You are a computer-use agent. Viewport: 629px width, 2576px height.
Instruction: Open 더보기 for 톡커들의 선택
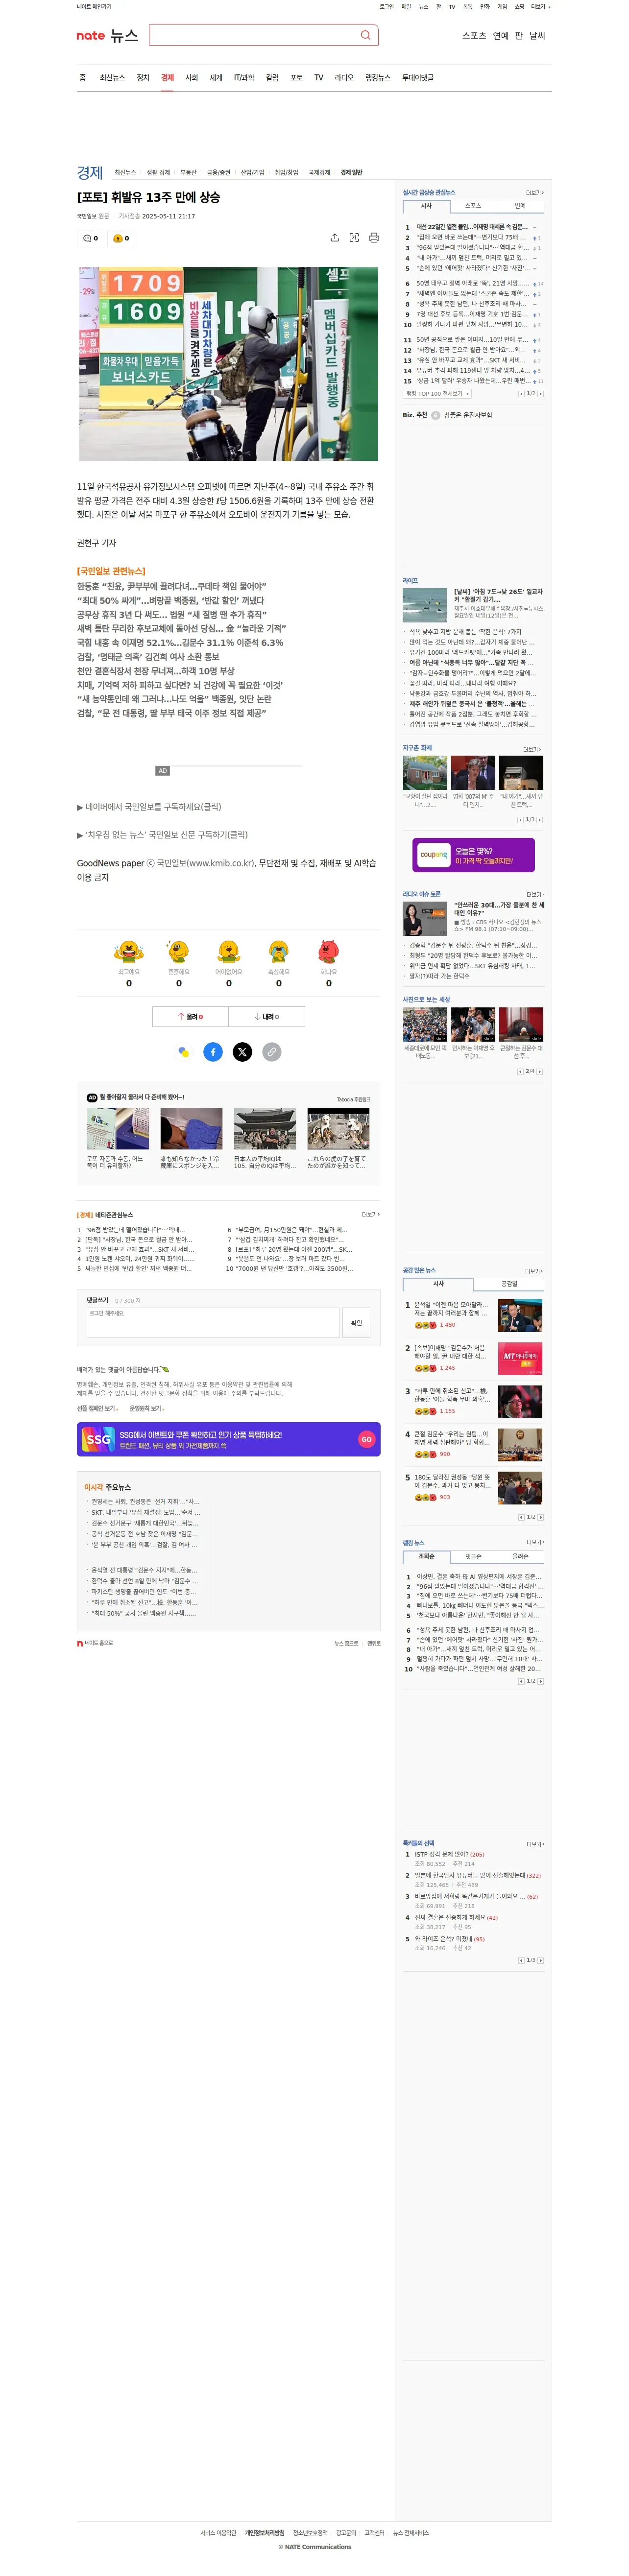[x=535, y=1844]
